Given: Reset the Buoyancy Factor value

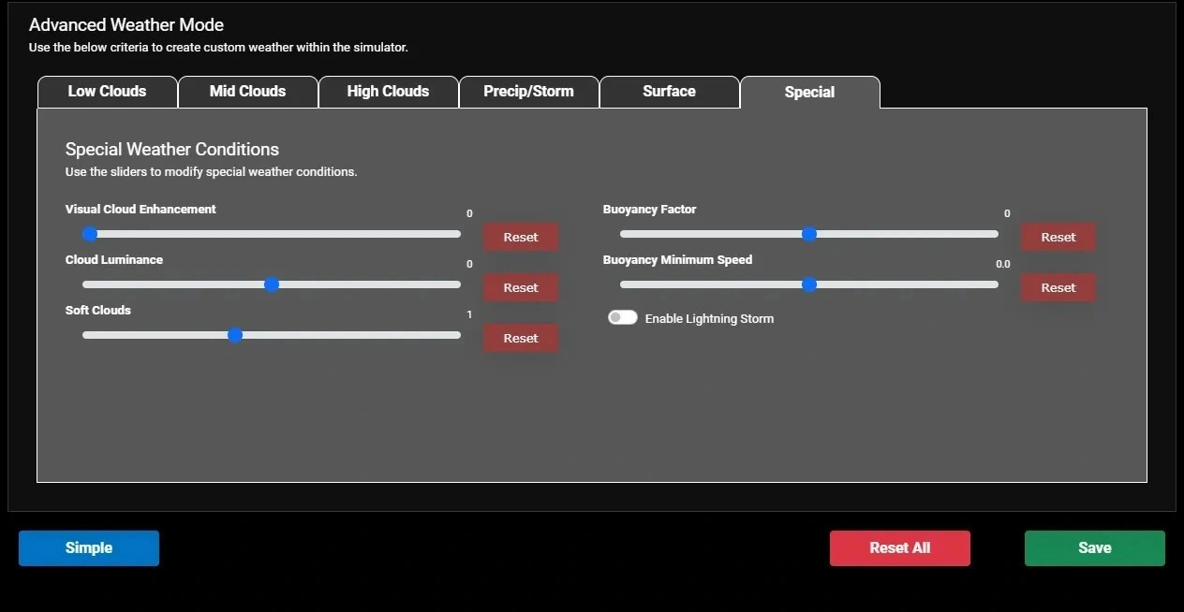Looking at the screenshot, I should point(1058,237).
